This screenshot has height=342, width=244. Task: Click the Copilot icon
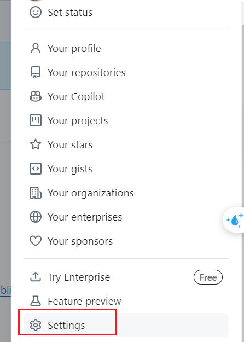click(36, 96)
